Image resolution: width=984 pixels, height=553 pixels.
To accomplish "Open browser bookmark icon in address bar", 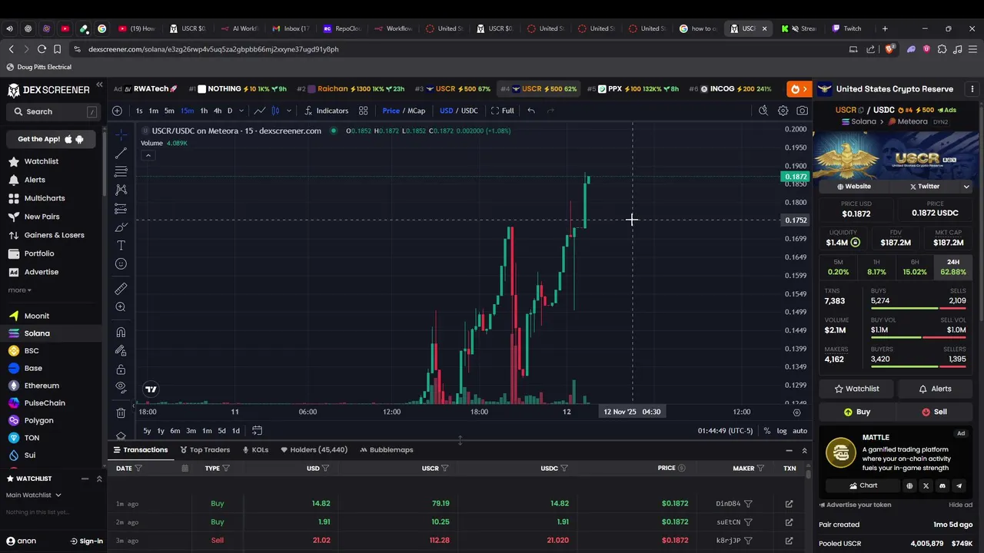I will coord(57,49).
